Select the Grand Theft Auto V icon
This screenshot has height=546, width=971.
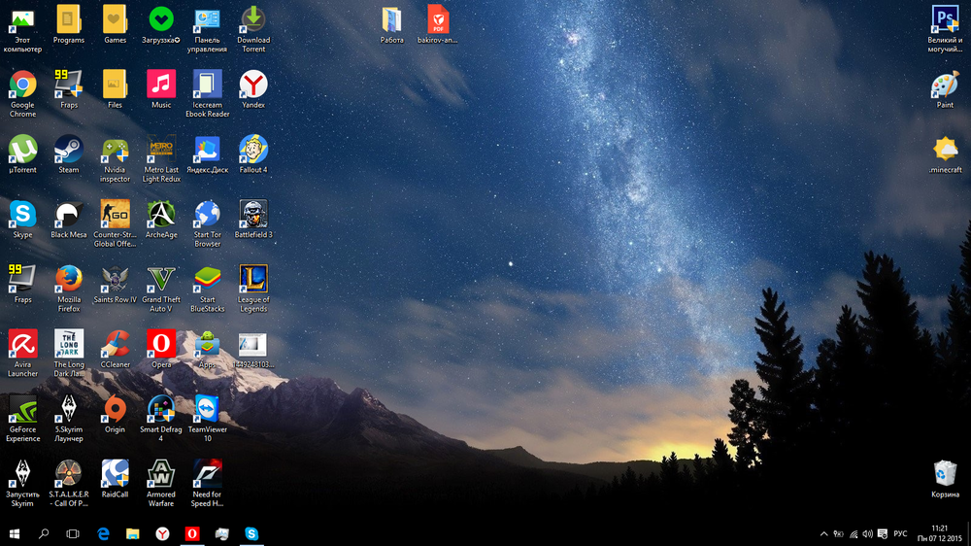pyautogui.click(x=161, y=280)
